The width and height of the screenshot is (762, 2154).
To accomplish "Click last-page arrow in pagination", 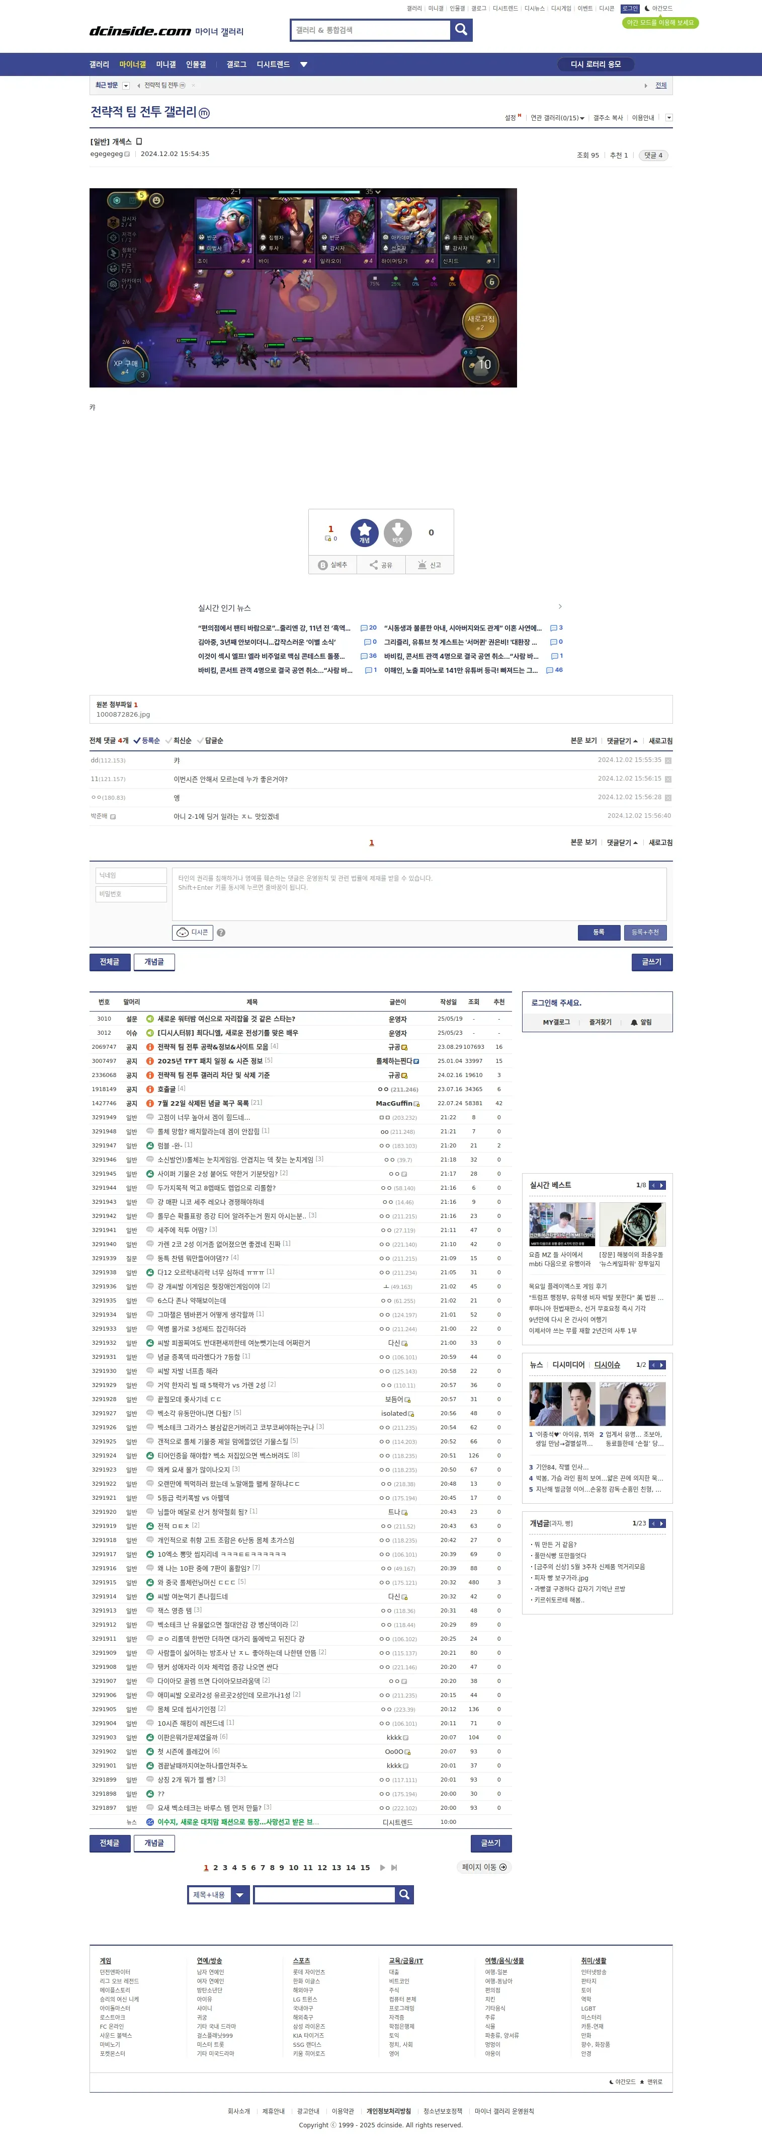I will coord(394,1867).
